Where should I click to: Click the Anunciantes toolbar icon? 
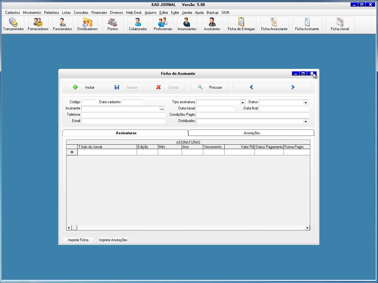point(187,25)
